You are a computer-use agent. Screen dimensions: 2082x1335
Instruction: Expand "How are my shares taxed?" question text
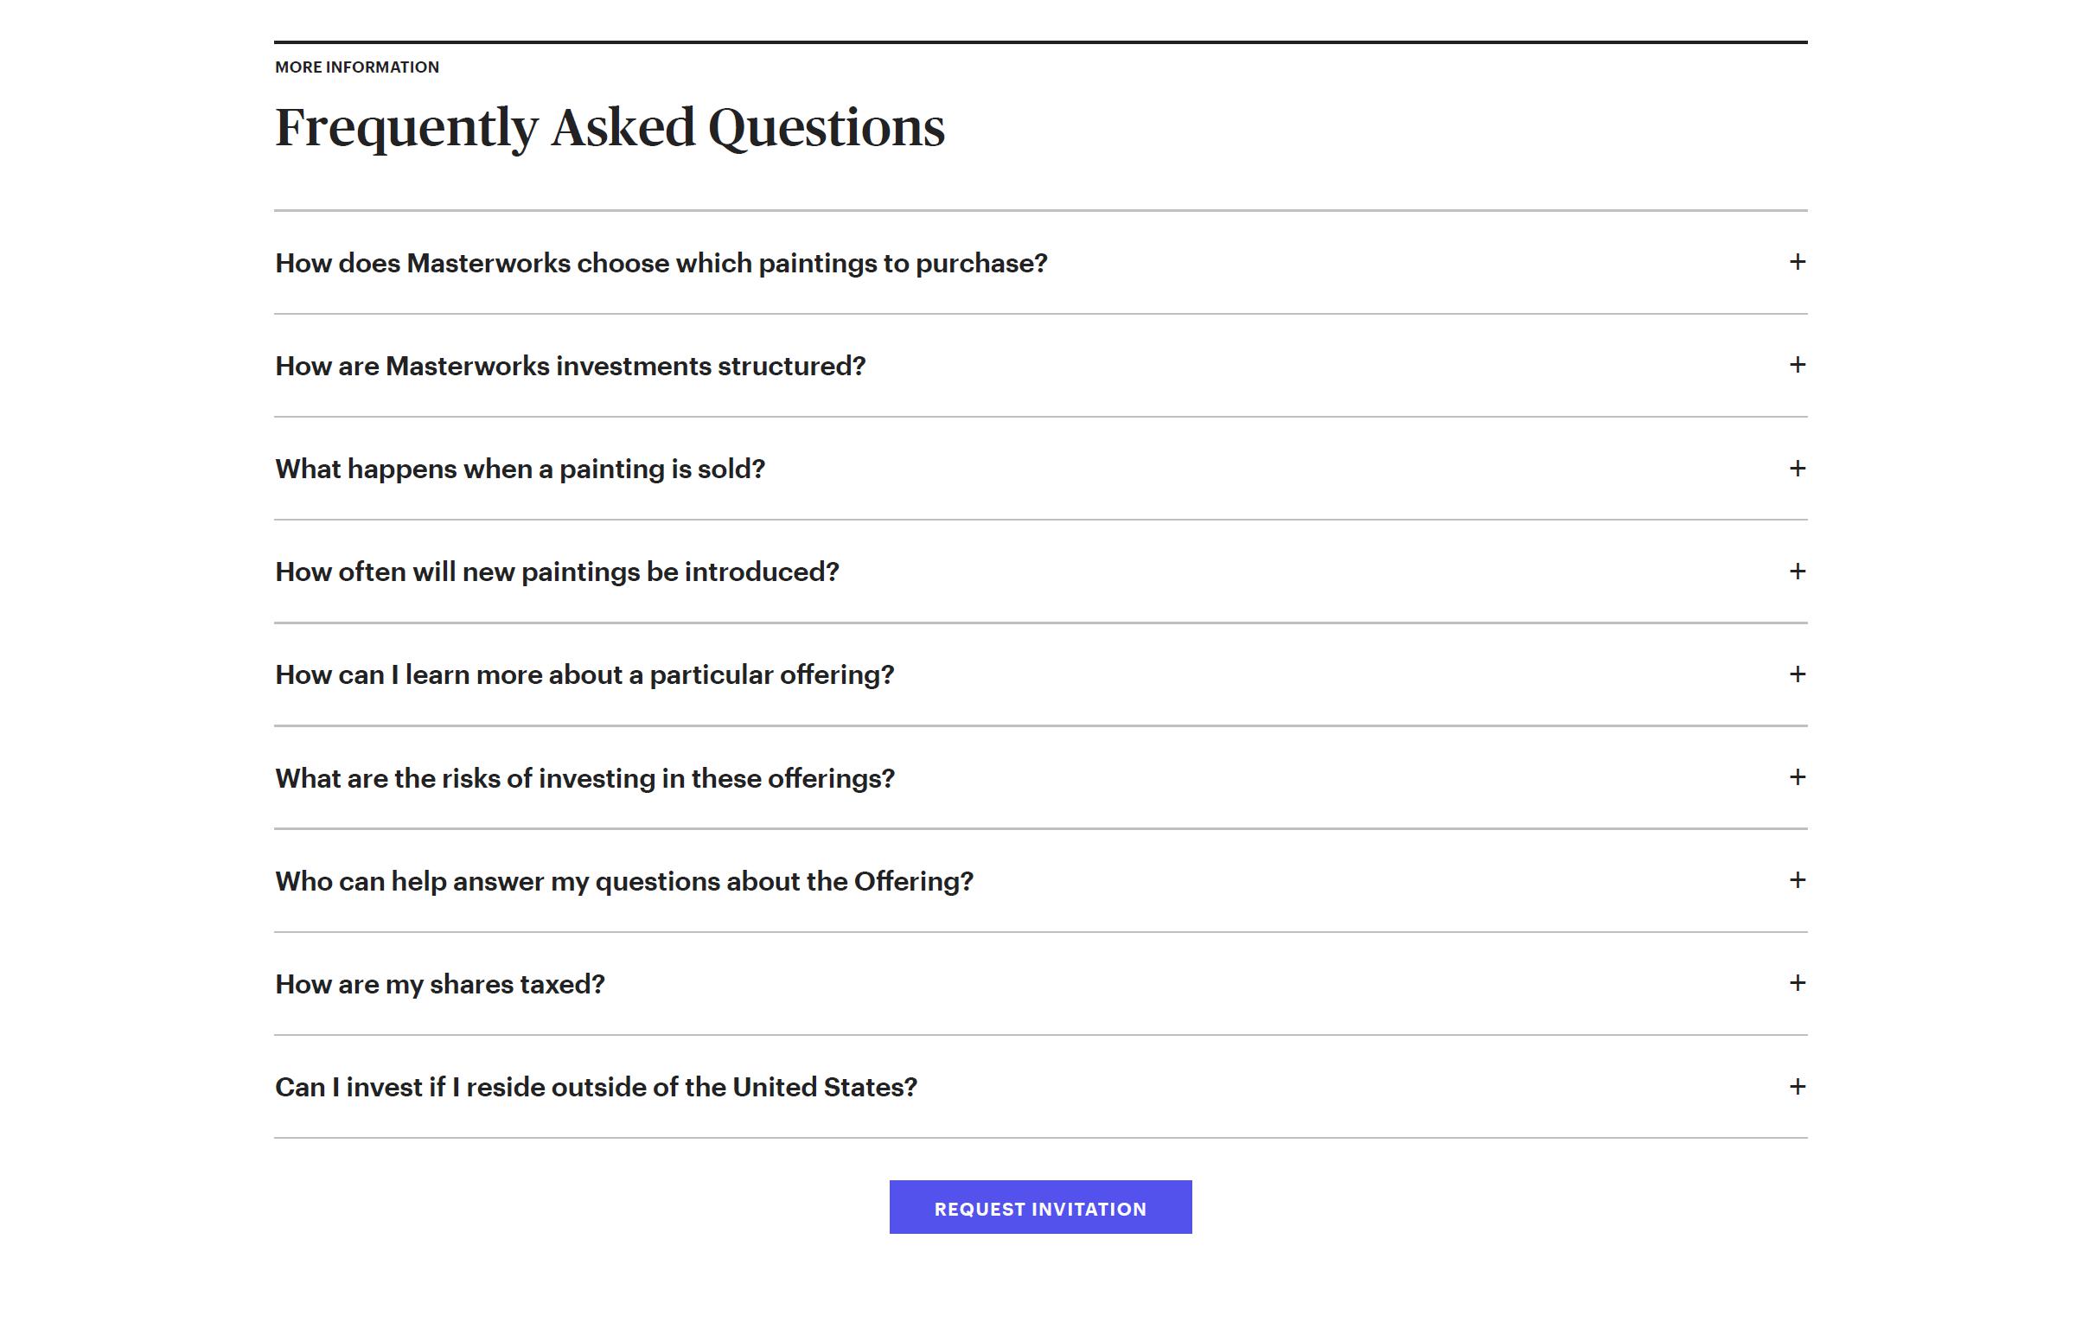pos(439,985)
